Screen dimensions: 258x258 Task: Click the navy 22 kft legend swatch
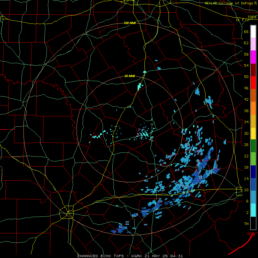253,172
